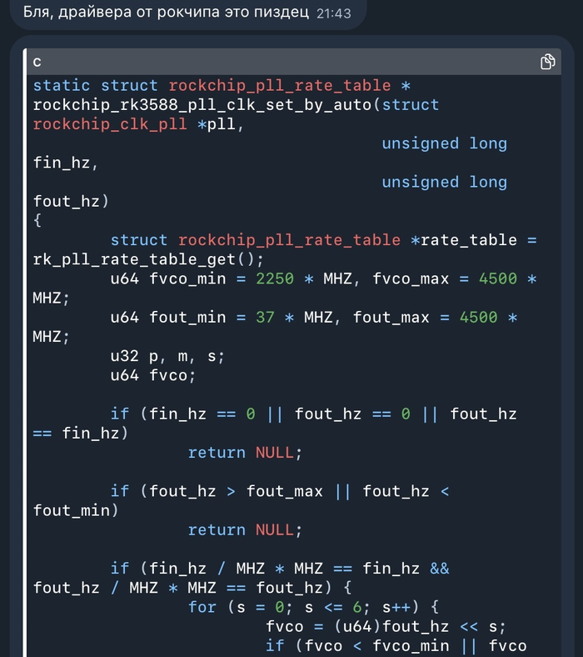Click the "for (s = 0; s <= 6; s++)" loop
This screenshot has height=657, width=583.
click(x=315, y=607)
